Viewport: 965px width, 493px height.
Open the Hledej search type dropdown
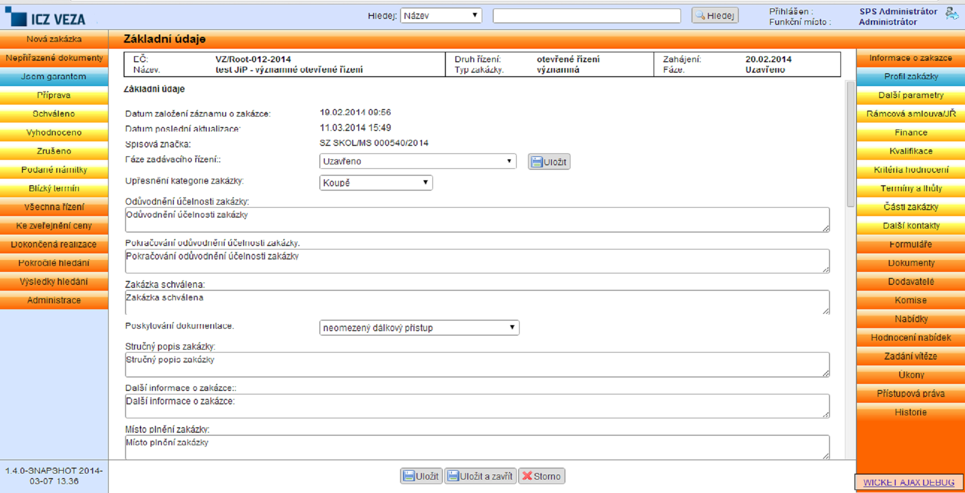441,15
